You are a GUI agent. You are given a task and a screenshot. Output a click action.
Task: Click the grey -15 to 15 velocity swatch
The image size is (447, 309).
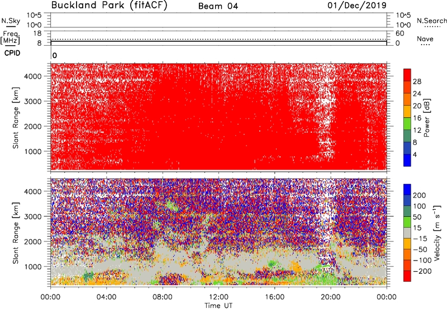407,233
